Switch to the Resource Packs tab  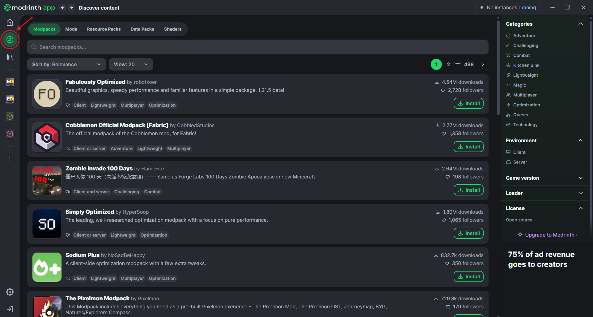(104, 29)
